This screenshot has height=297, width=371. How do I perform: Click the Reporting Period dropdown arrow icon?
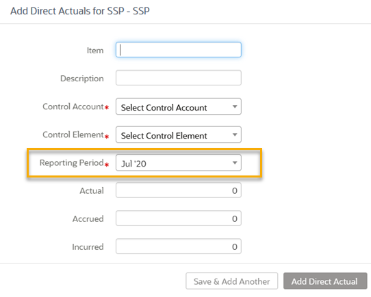[235, 162]
